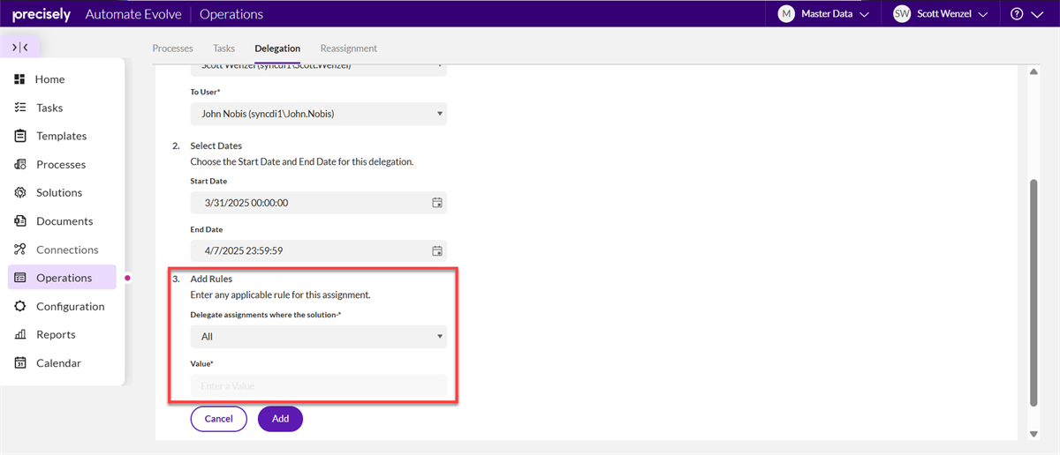Click the Documents icon in the sidebar

(20, 221)
